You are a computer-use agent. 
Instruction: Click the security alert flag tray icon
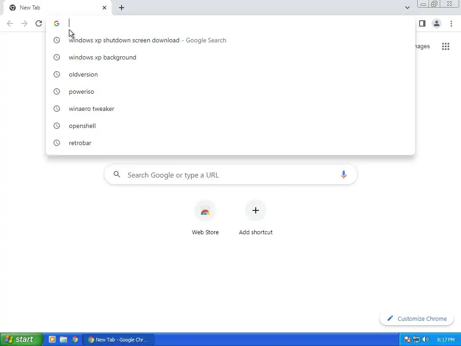click(407, 340)
